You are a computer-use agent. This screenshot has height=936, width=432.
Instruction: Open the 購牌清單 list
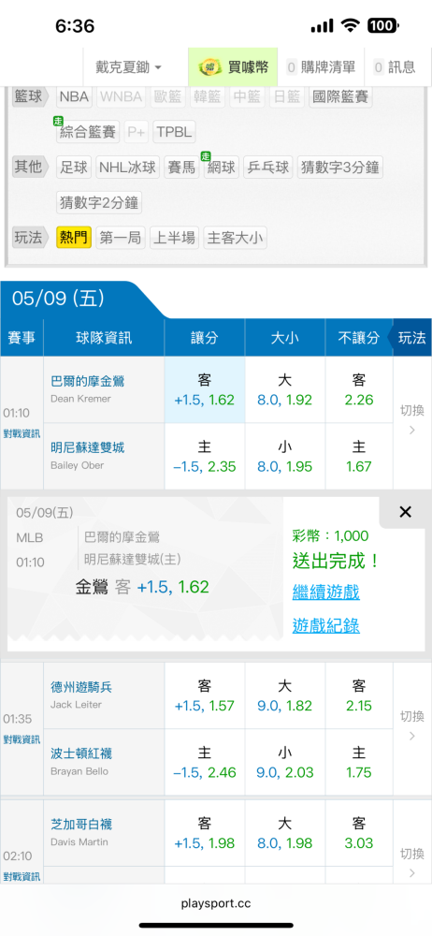tap(321, 67)
